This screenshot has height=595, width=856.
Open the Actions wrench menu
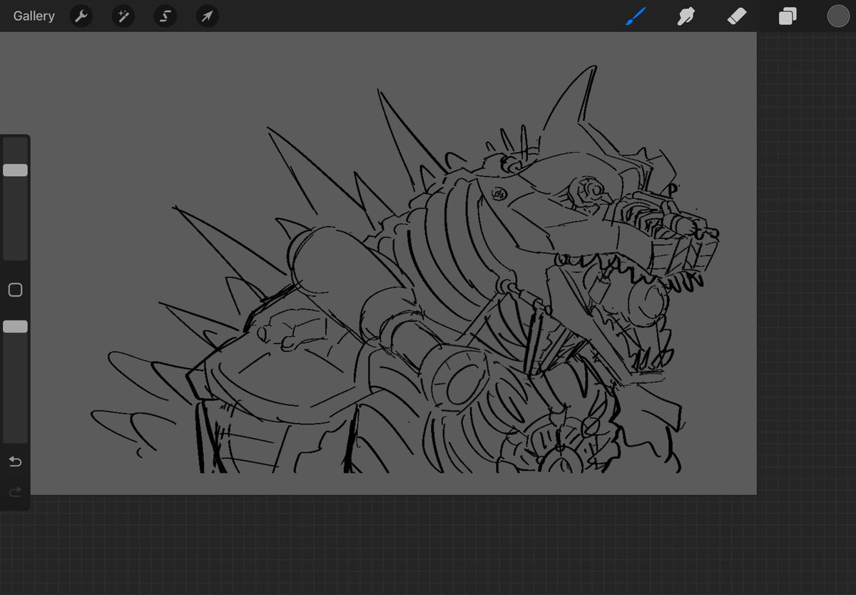(81, 16)
